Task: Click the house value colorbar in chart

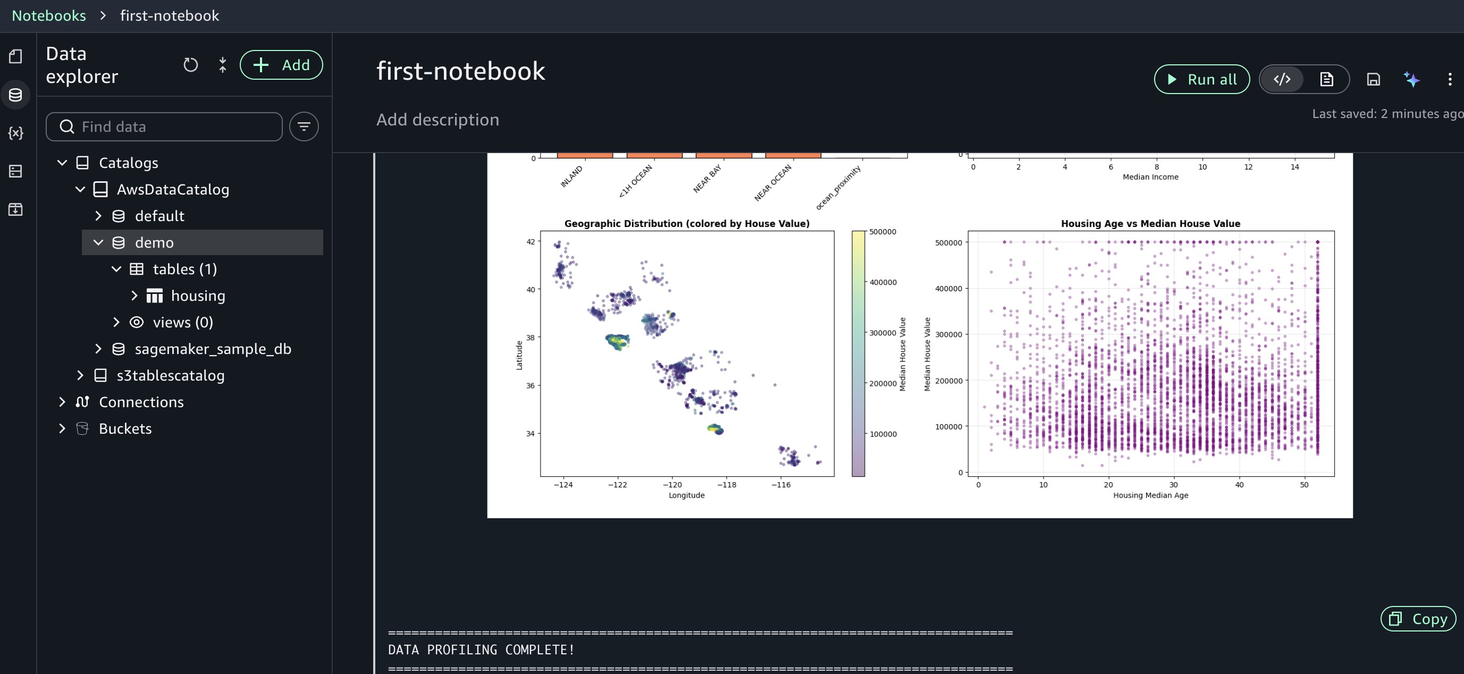Action: [858, 353]
